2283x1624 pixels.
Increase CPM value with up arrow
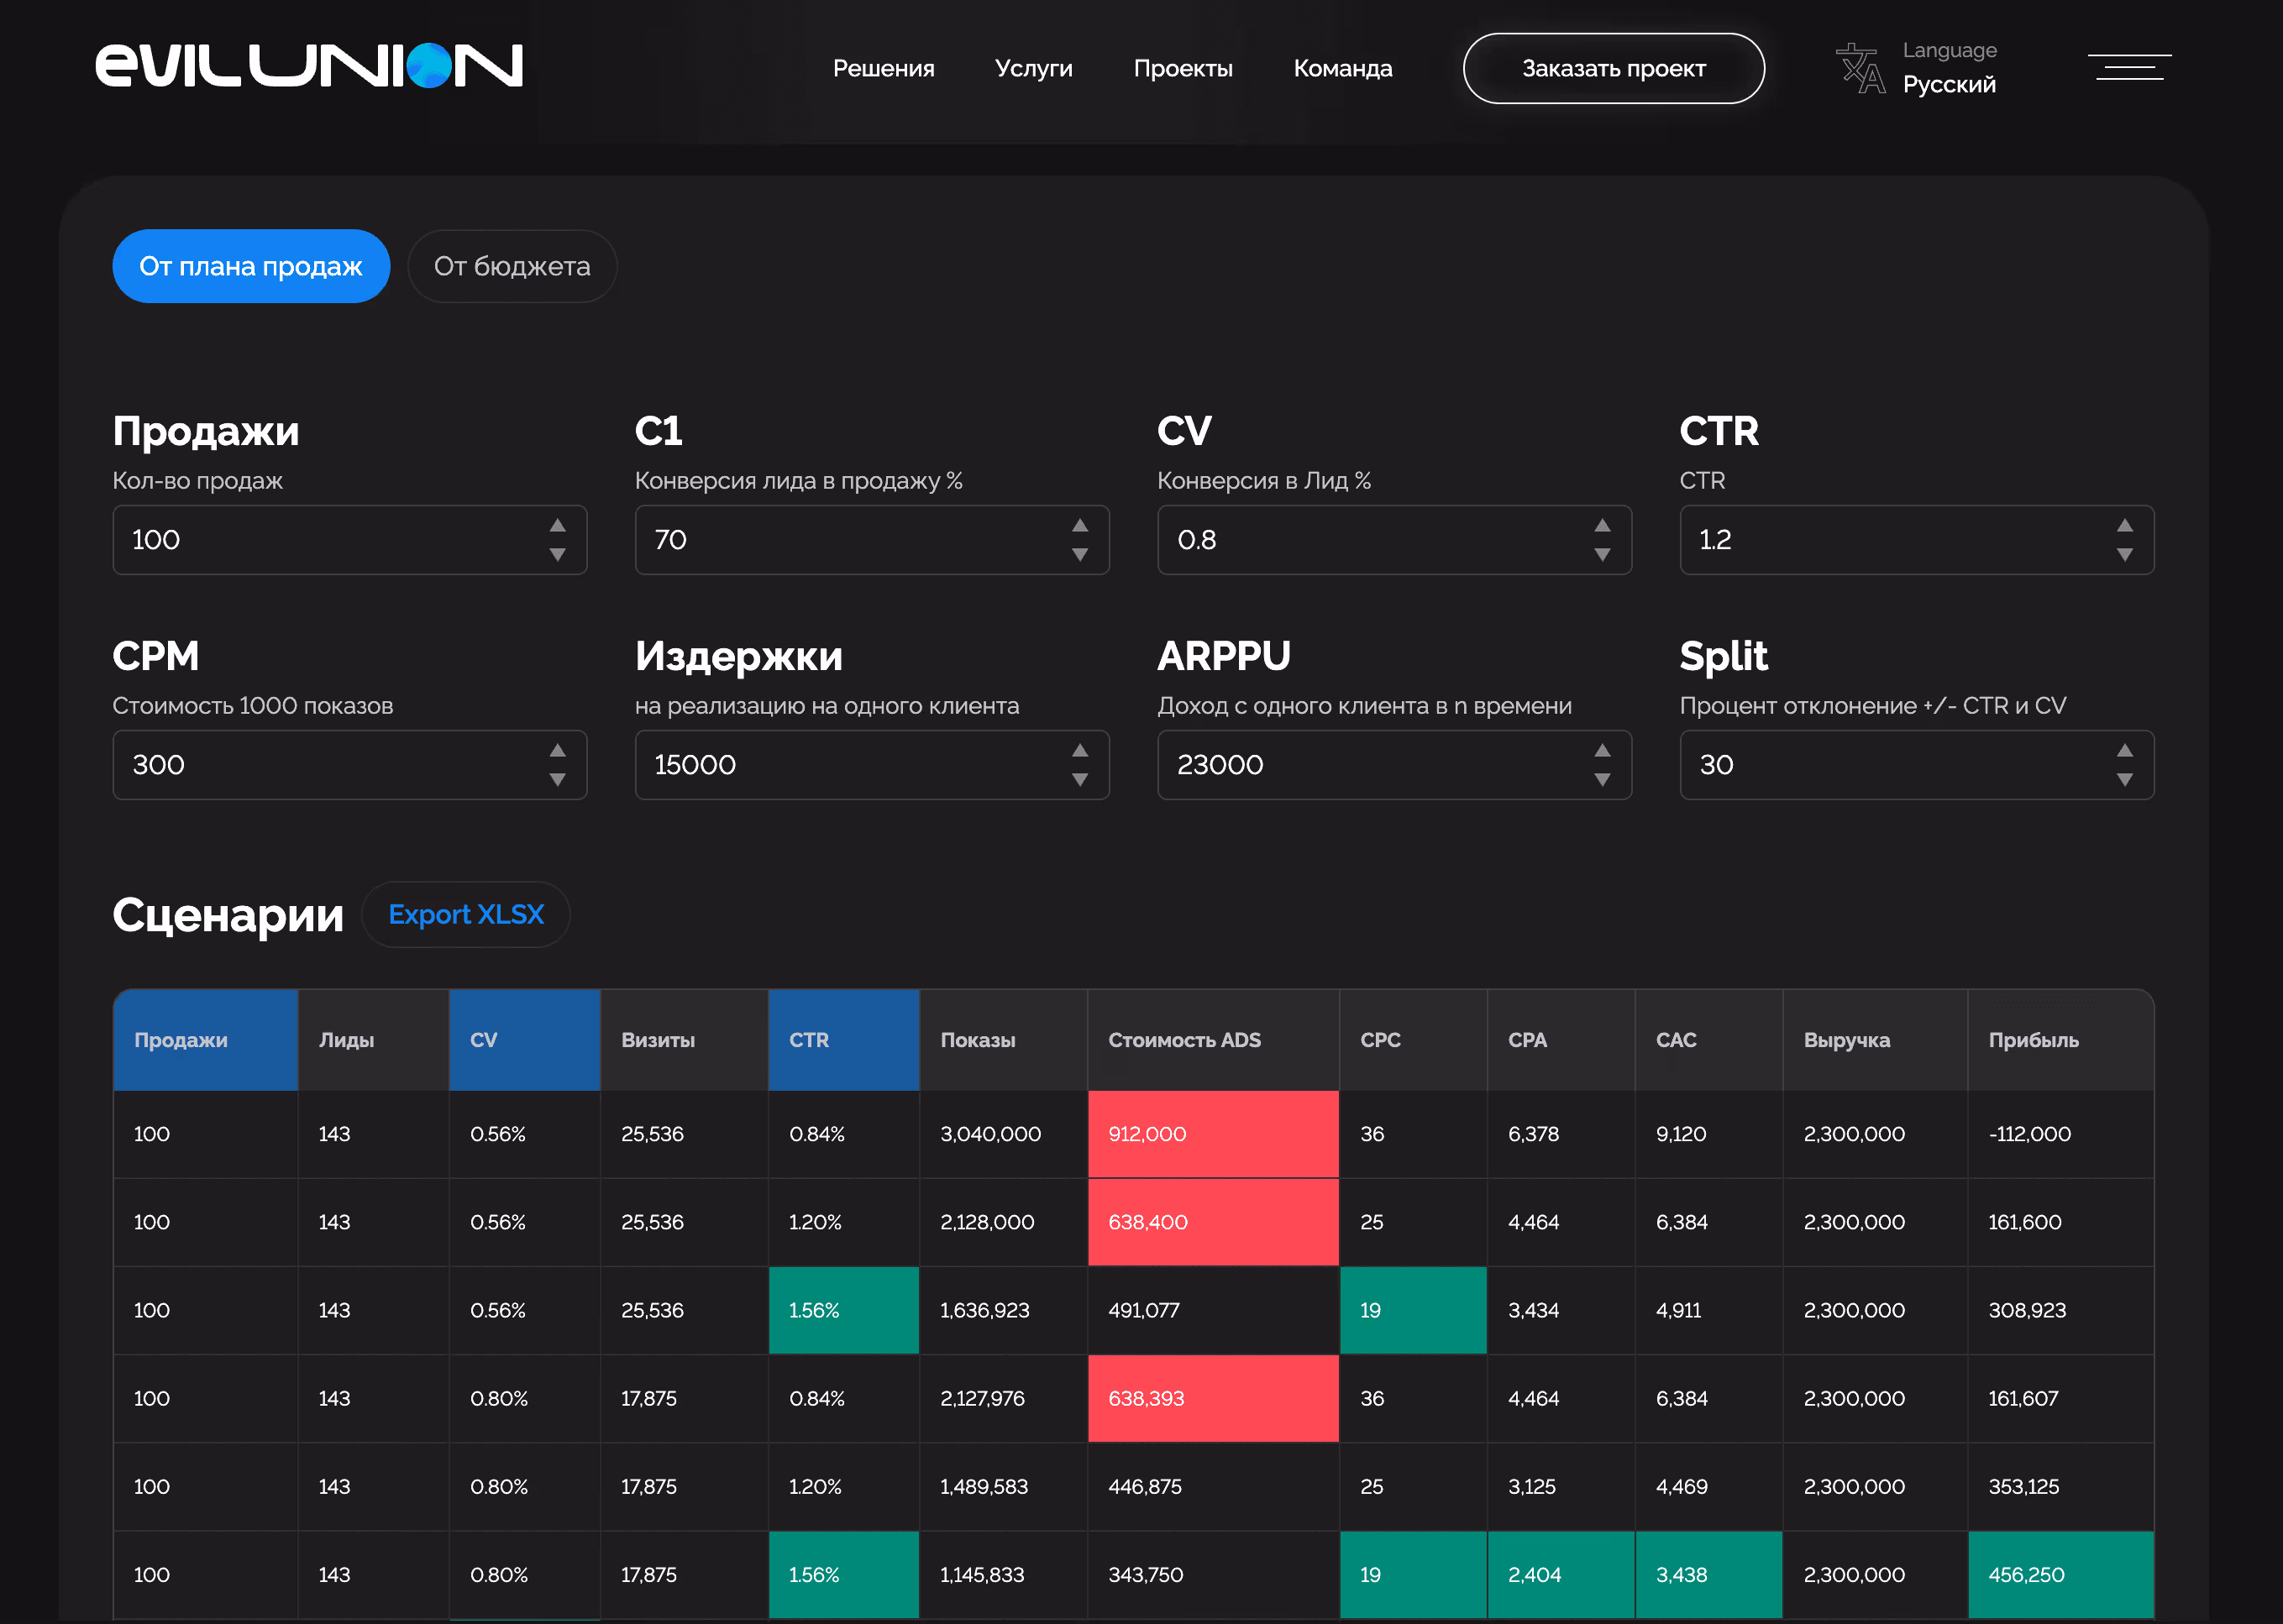point(558,751)
